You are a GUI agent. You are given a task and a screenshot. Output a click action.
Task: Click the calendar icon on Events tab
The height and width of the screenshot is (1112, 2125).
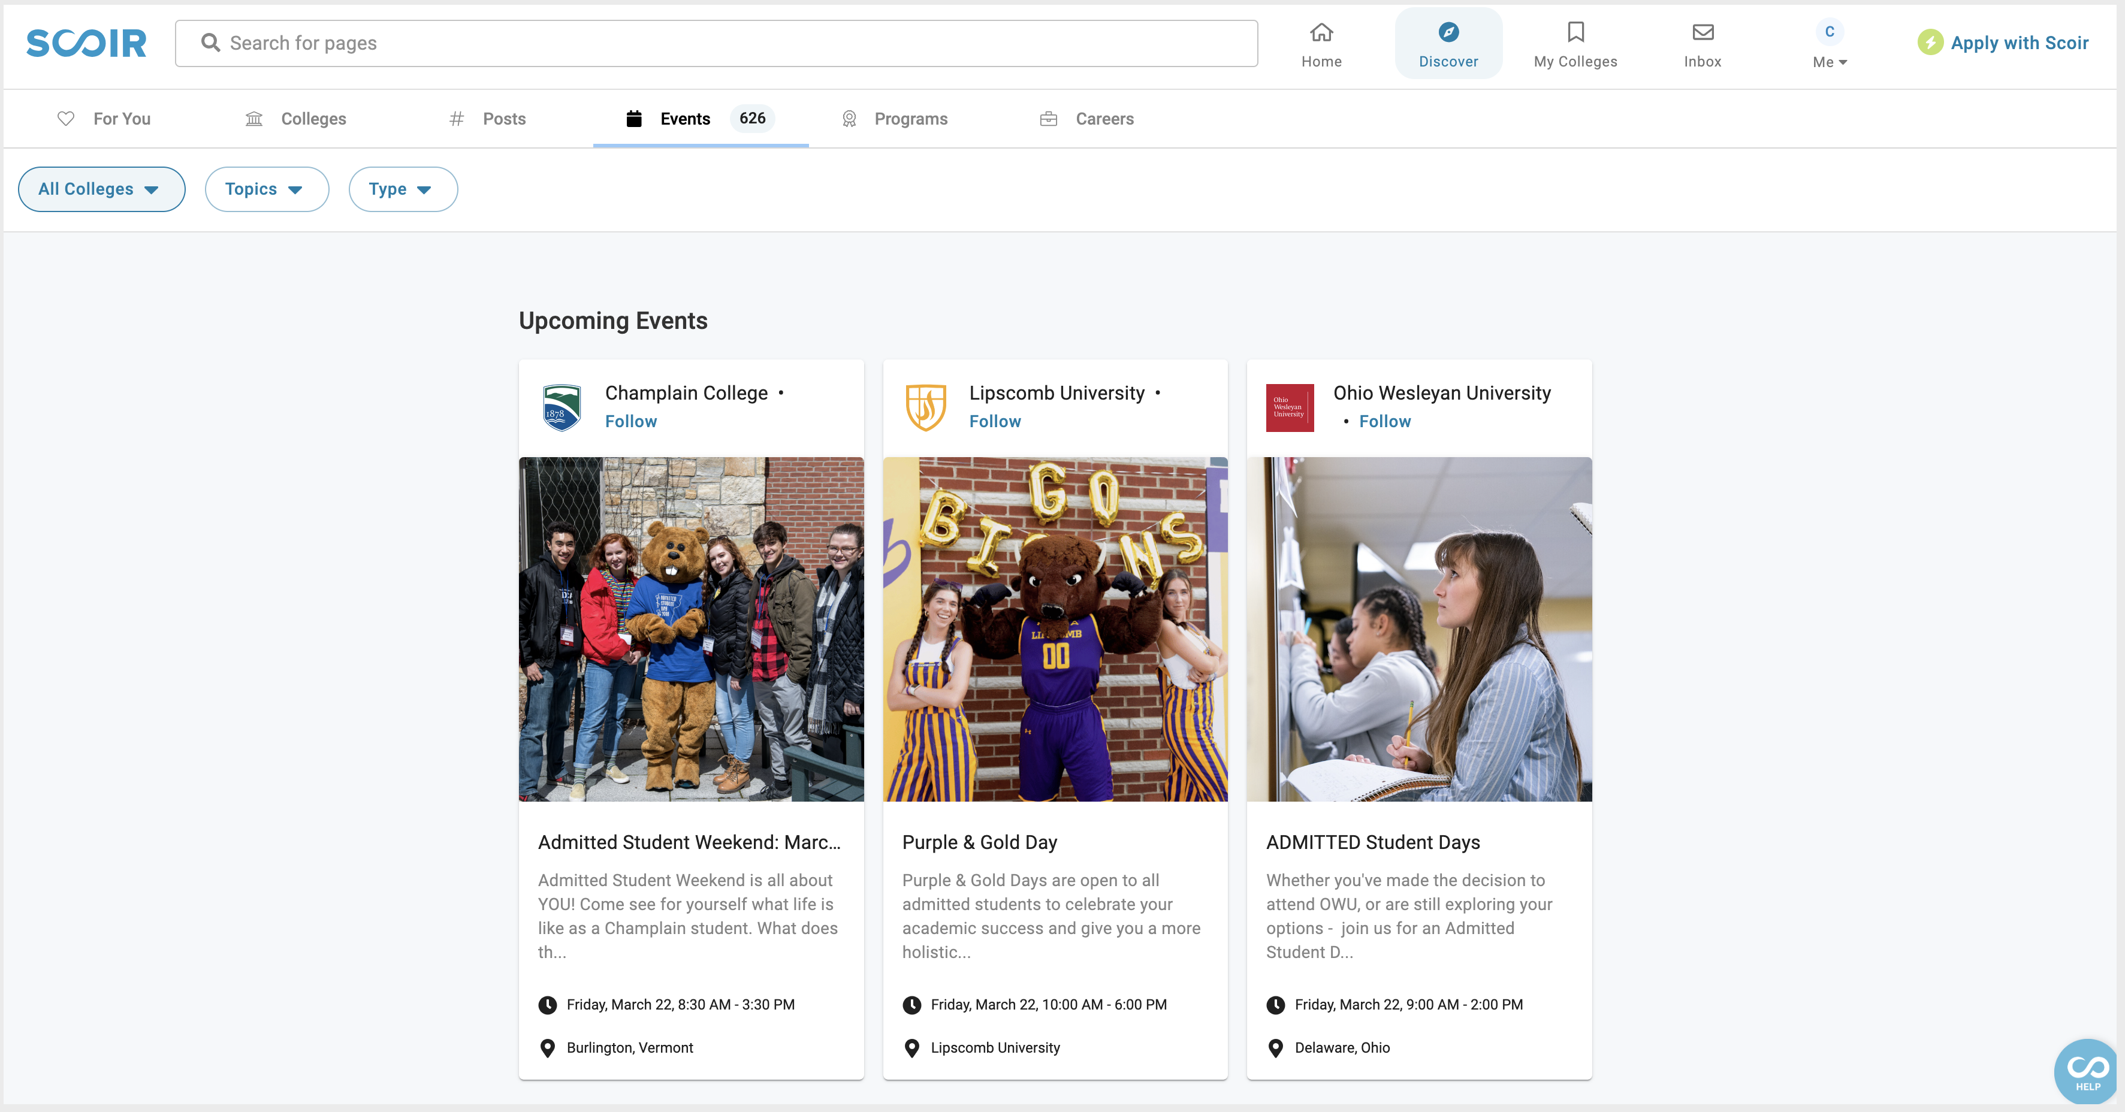633,119
